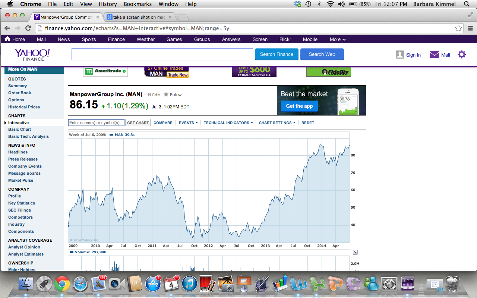Open a new Chrome tab

tap(182, 17)
